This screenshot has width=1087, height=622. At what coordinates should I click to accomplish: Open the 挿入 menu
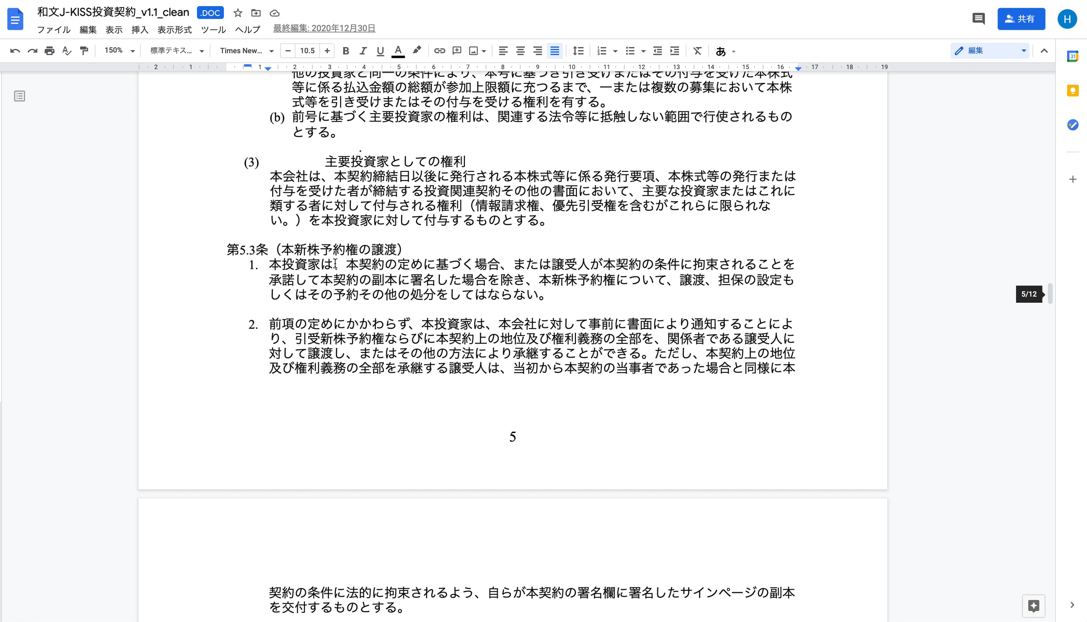(139, 29)
